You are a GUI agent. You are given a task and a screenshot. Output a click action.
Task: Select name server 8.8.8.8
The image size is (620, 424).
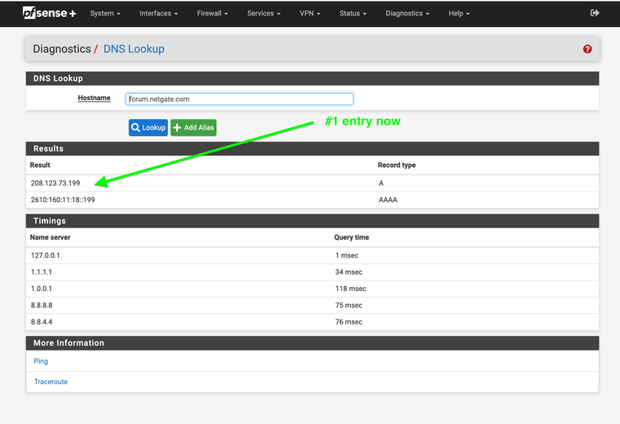click(42, 306)
